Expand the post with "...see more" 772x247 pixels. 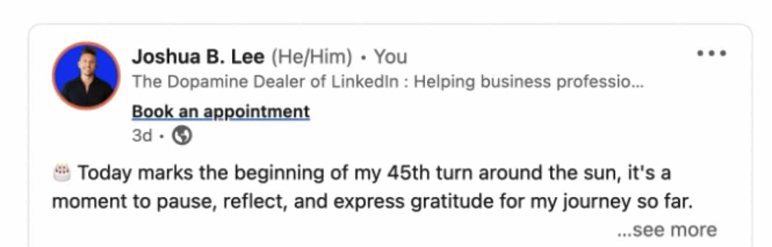pos(666,230)
